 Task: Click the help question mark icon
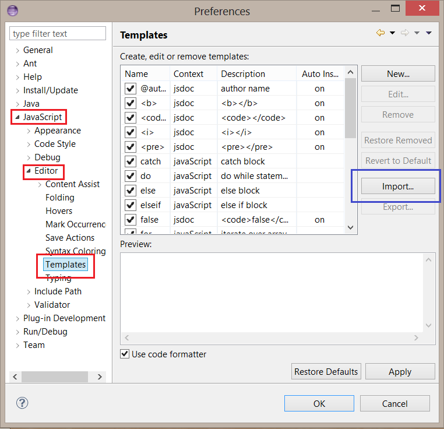[22, 403]
